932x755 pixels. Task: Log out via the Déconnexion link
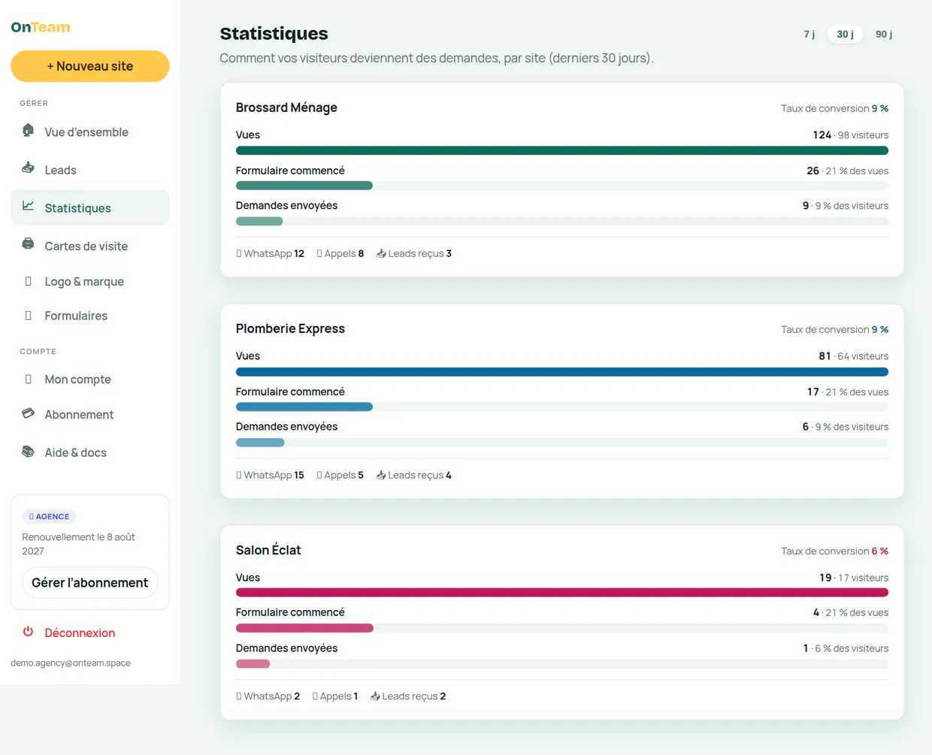pyautogui.click(x=90, y=633)
